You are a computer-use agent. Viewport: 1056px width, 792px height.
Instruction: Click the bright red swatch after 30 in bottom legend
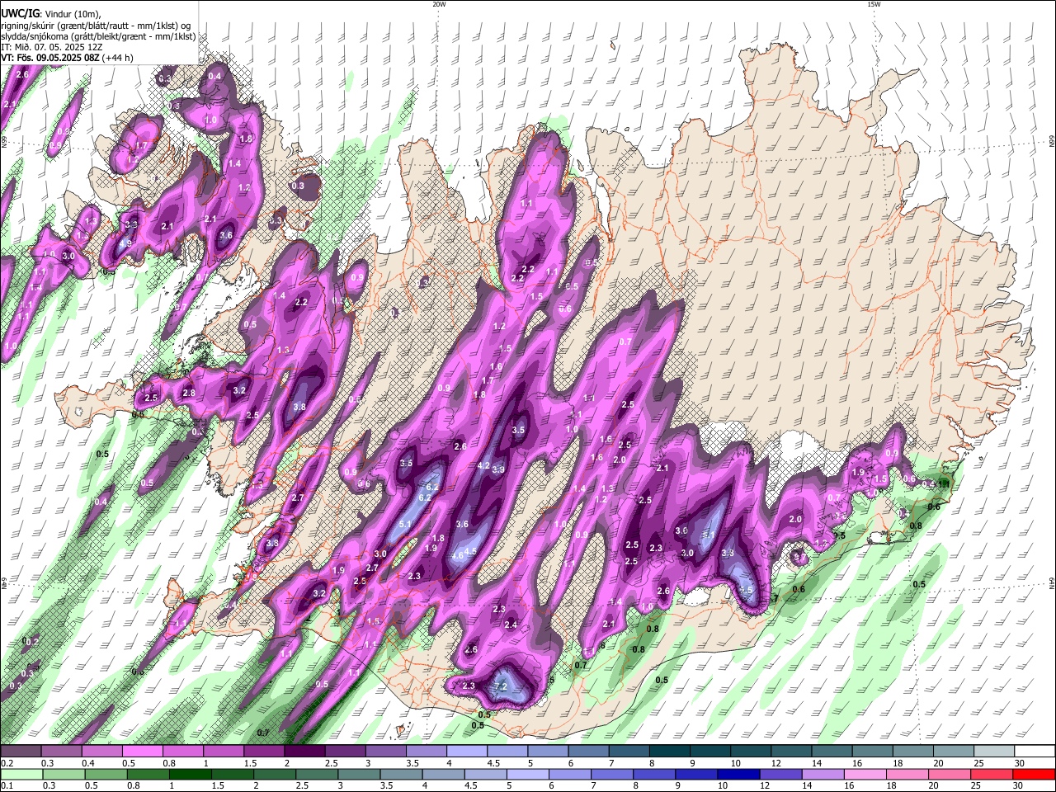coord(1034,774)
